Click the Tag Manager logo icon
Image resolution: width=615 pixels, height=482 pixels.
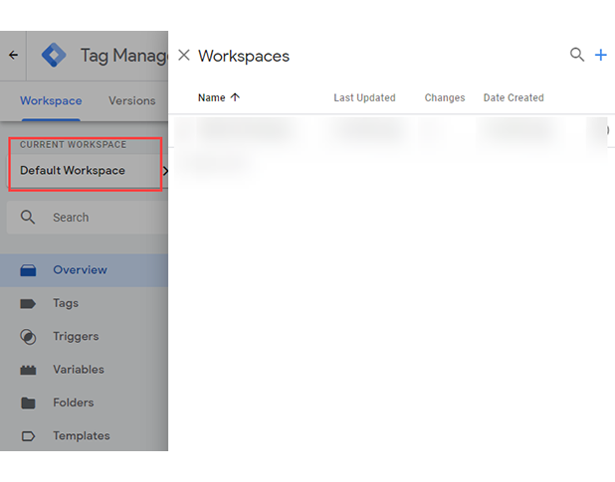pos(54,56)
